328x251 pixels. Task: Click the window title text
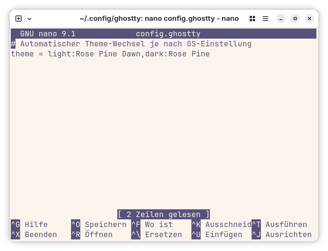(159, 19)
